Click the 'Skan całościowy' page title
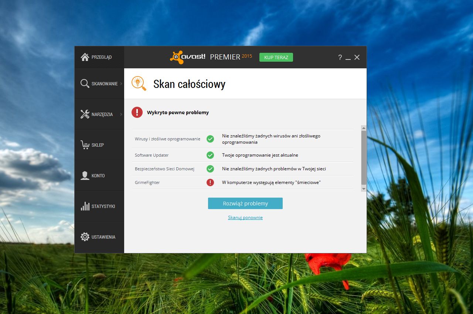 (x=189, y=84)
